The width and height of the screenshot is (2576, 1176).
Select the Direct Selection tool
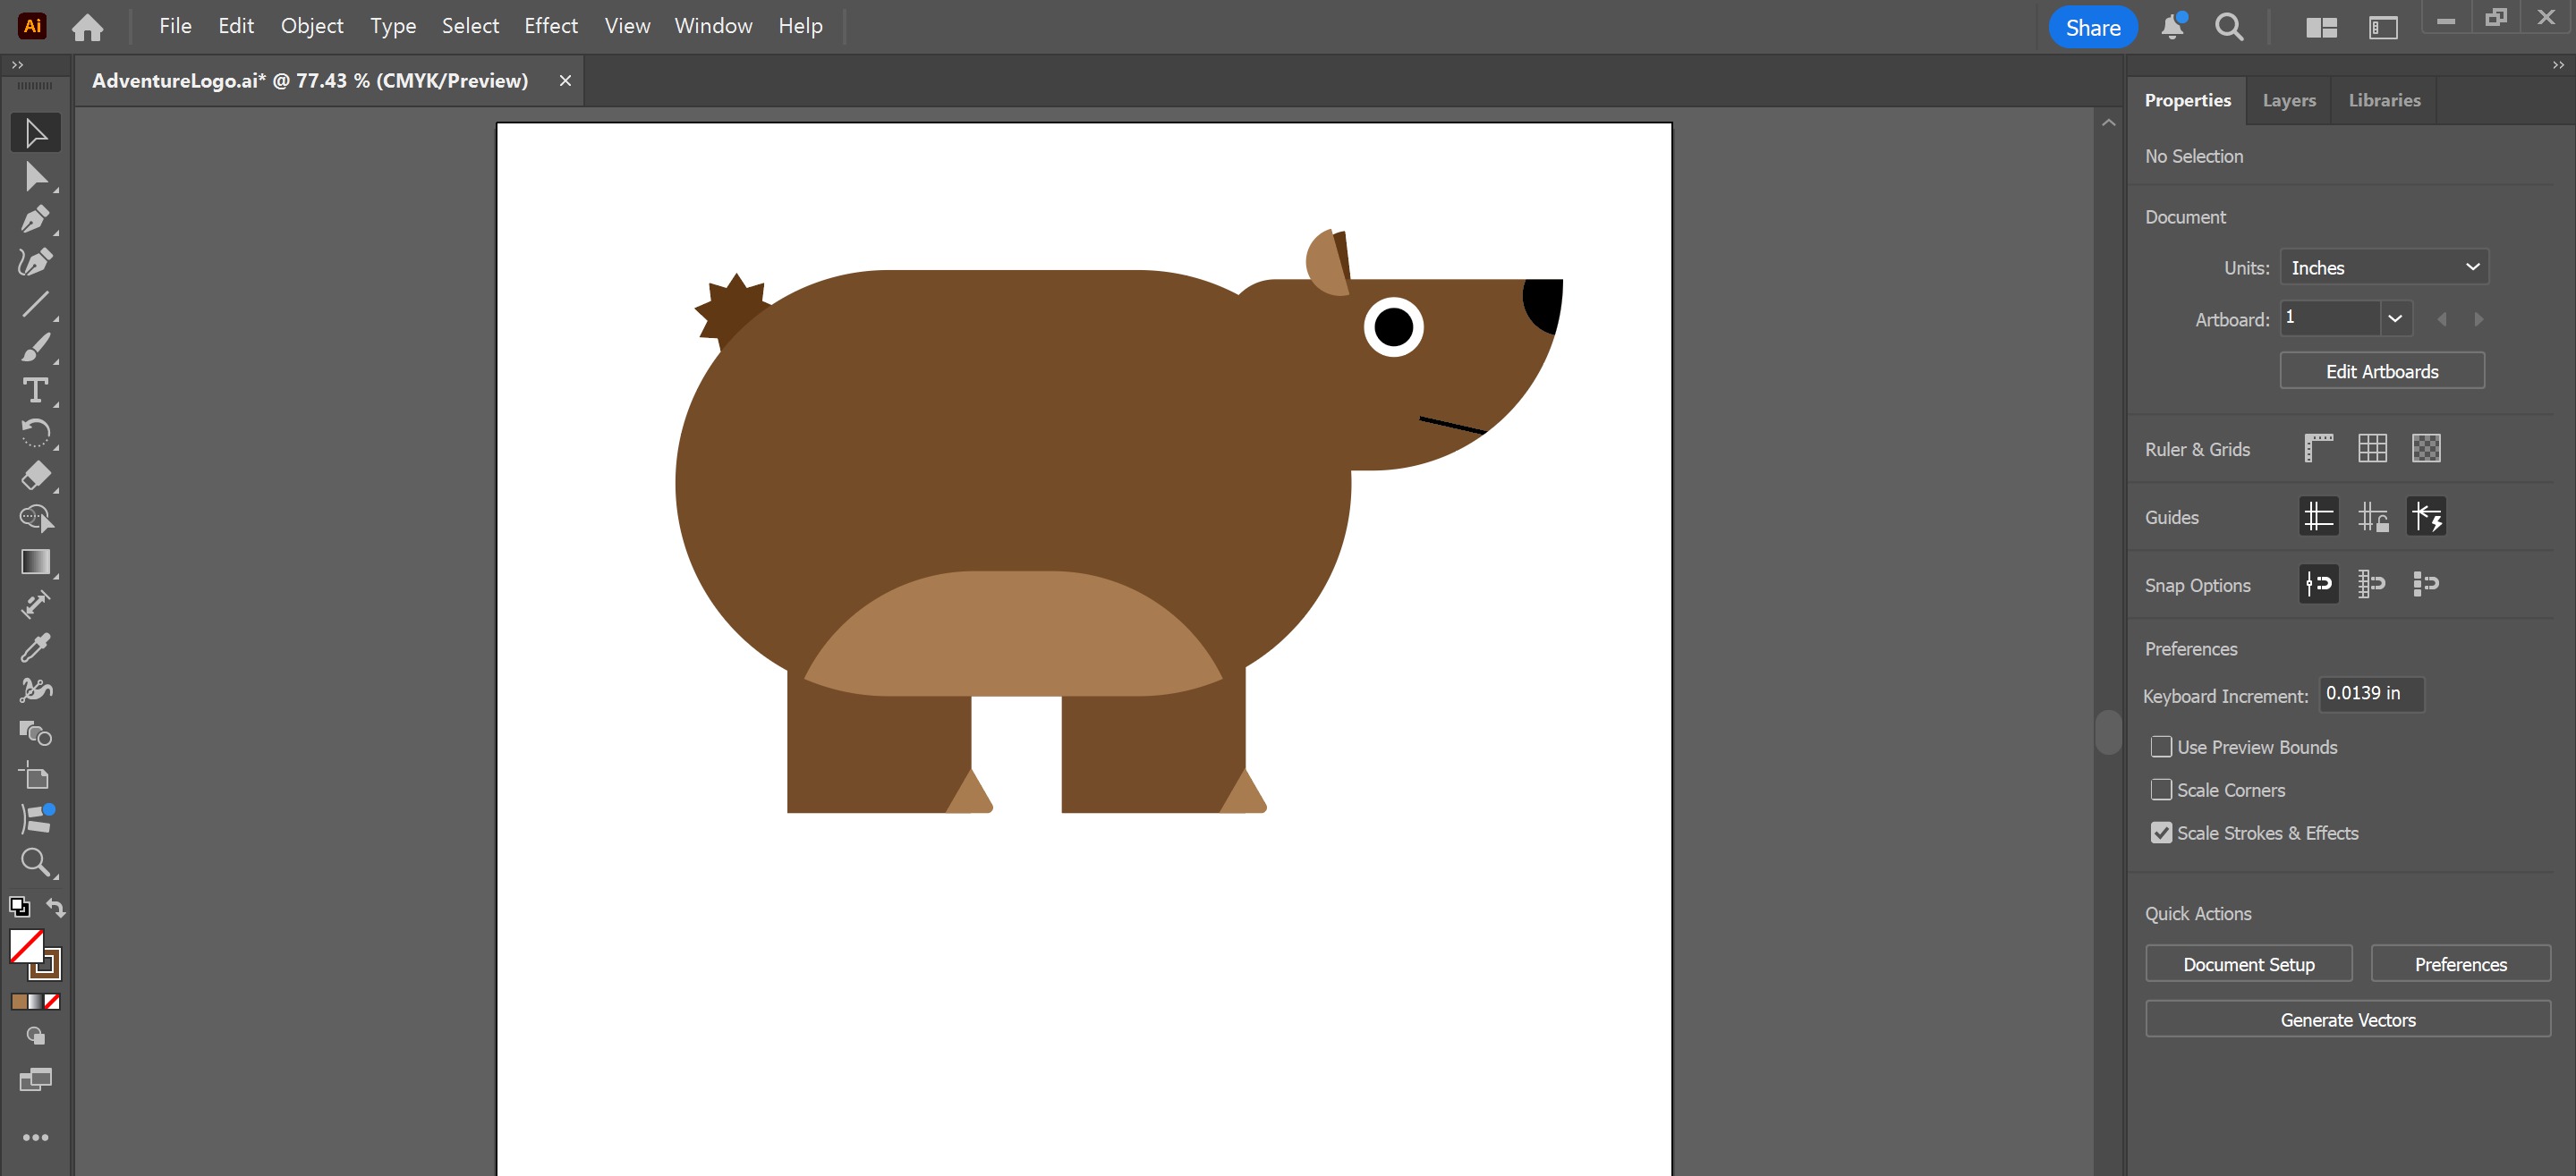click(35, 177)
